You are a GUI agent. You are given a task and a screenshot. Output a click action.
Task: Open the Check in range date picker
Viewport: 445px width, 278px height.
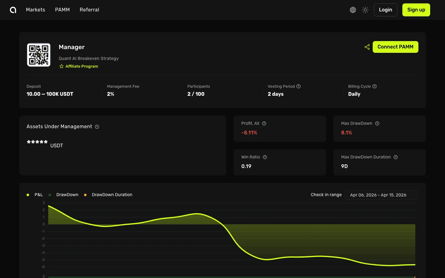coord(381,195)
